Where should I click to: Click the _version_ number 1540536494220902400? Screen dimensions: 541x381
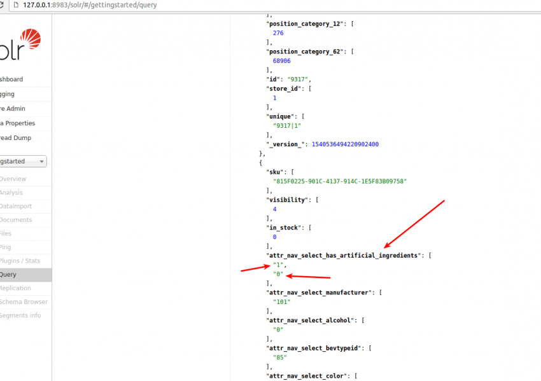345,144
